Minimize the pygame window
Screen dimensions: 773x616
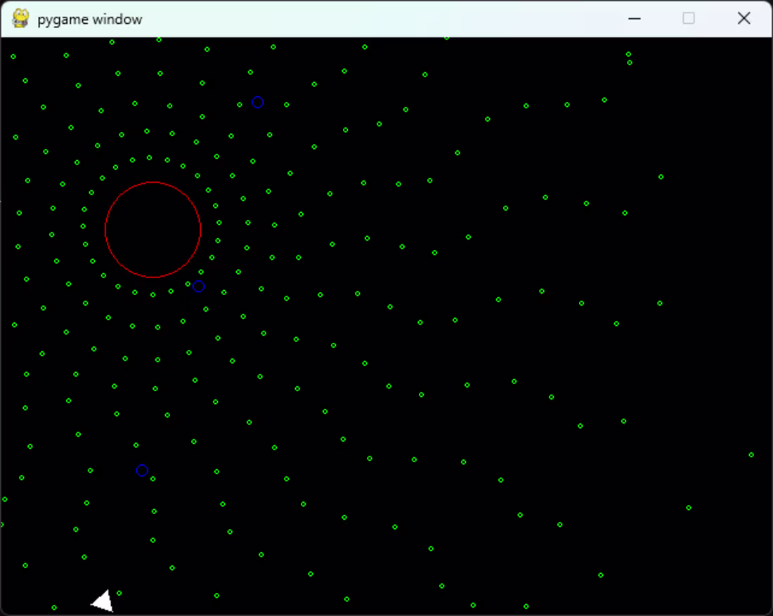[634, 18]
